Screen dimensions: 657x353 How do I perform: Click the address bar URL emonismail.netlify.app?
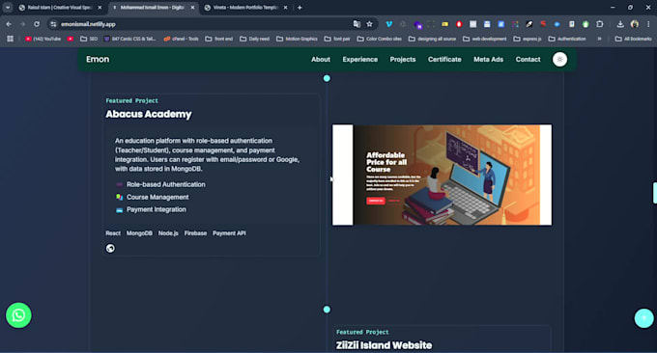88,24
